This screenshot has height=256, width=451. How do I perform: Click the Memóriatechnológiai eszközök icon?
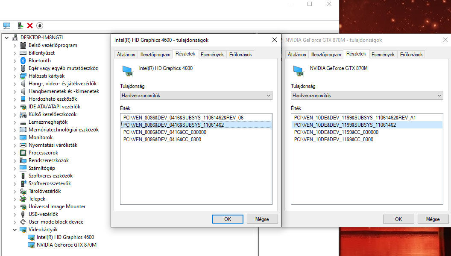[x=23, y=130]
